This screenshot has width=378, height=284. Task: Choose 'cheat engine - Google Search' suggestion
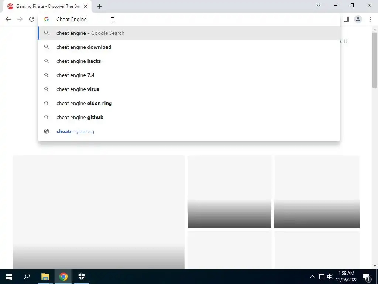[x=189, y=33]
